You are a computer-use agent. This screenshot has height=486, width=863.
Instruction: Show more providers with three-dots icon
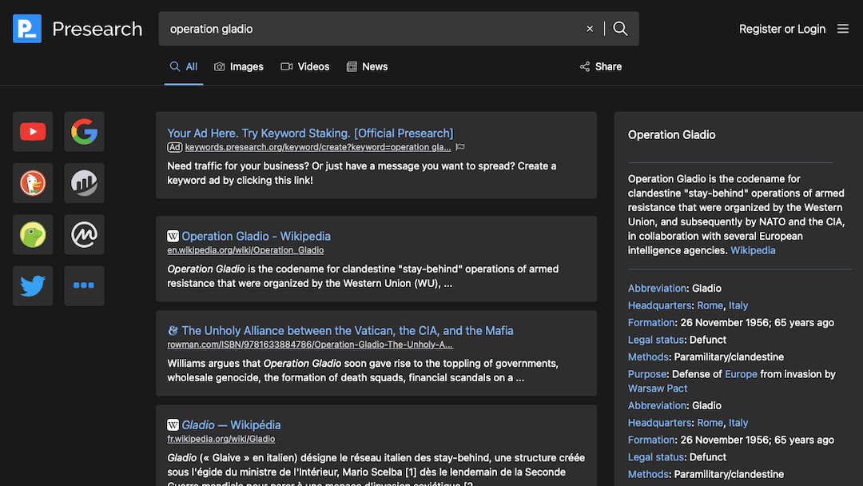click(x=84, y=285)
